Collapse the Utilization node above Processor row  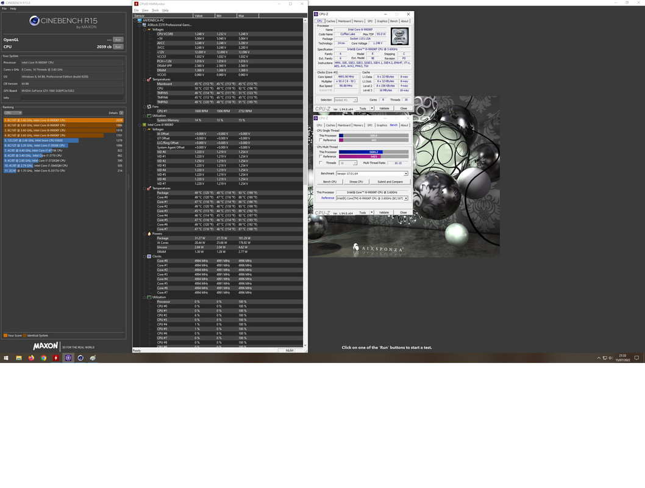[144, 297]
